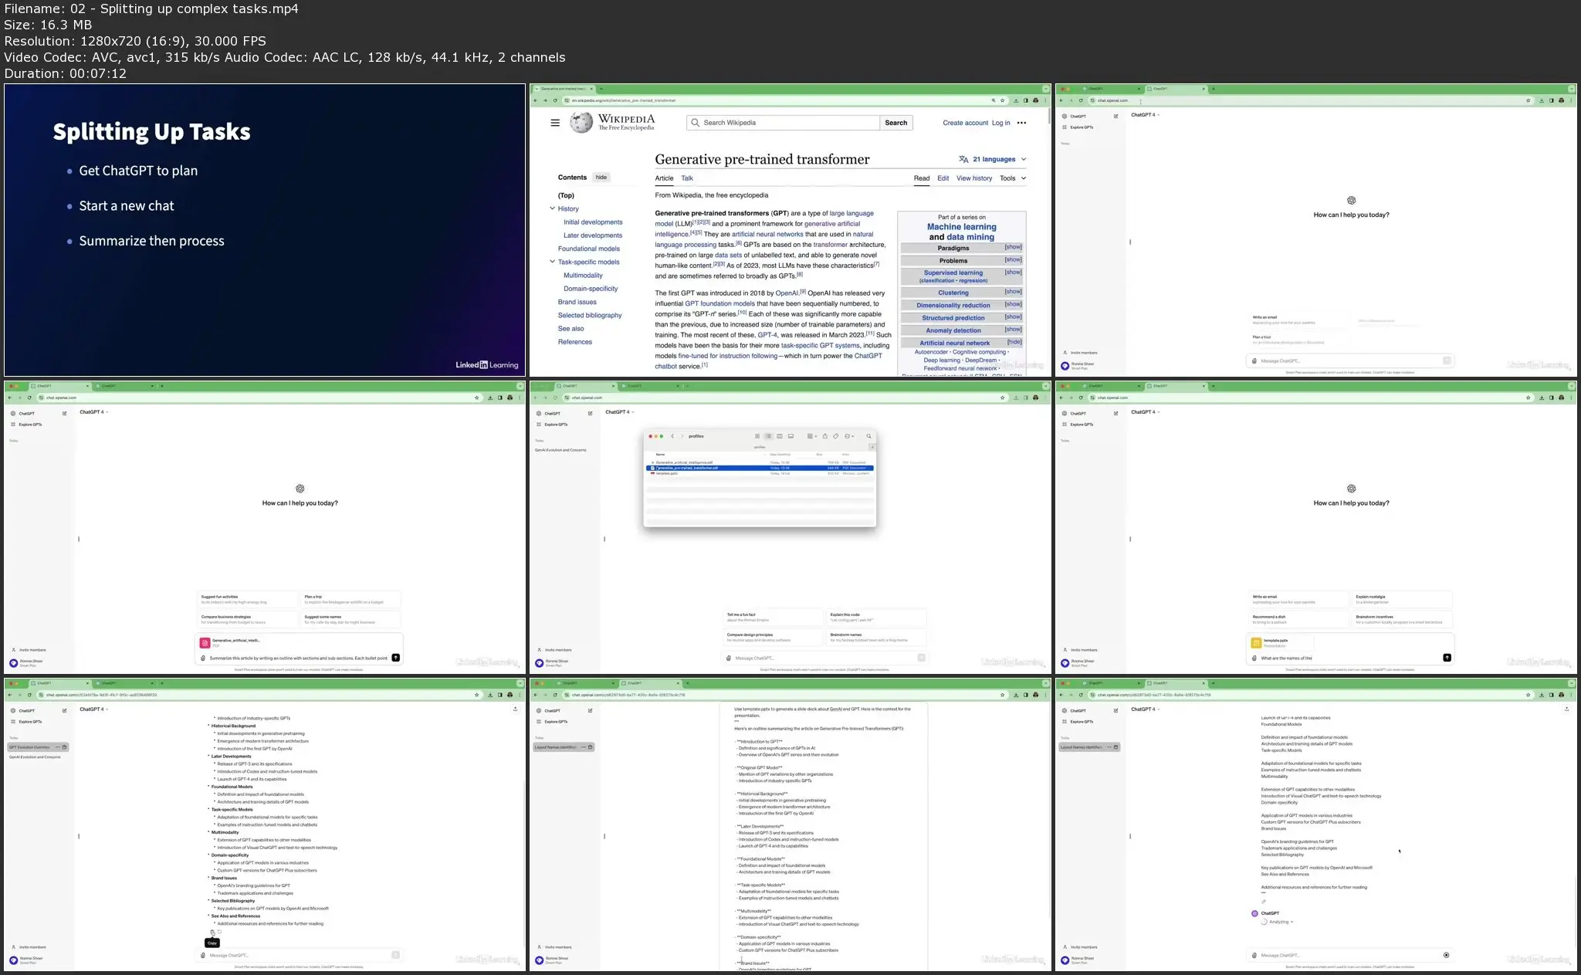Screen dimensions: 1581x975
Task: Send the 'Summarize this article' prompt
Action: (395, 658)
